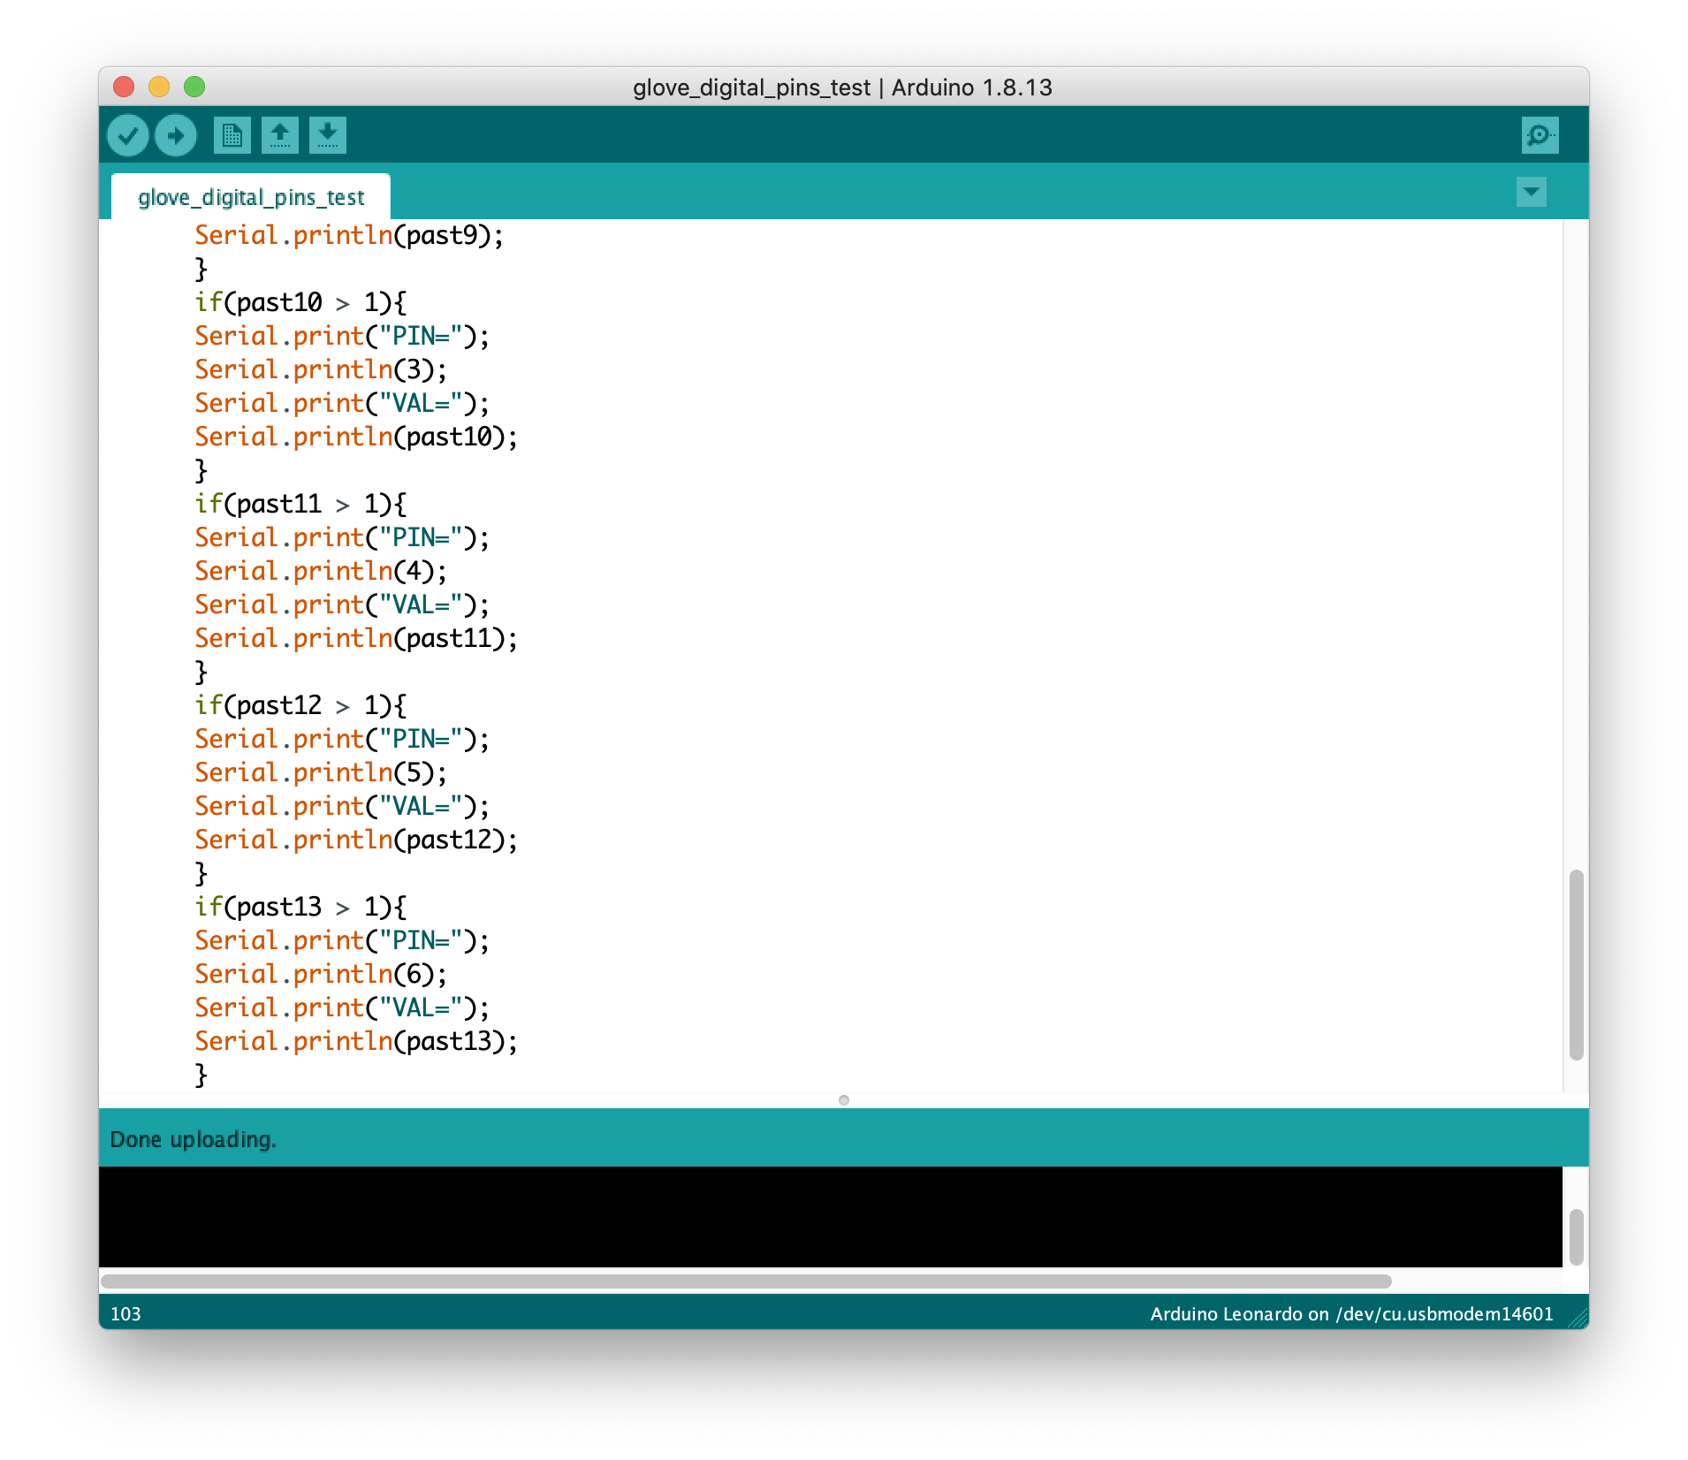Screen dimensions: 1688x1460
Task: Click line 'Serial.println(past10);'
Action: point(356,437)
